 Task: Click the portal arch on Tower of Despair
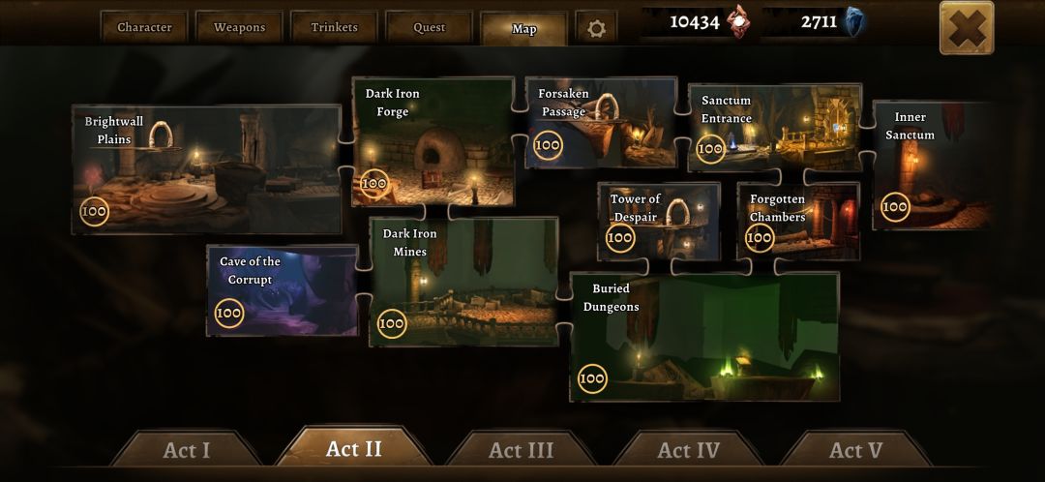pyautogui.click(x=677, y=212)
